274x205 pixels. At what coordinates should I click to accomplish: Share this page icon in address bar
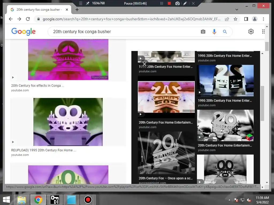click(227, 19)
